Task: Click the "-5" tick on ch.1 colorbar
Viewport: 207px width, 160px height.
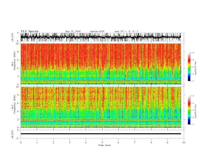Action: tap(193, 67)
